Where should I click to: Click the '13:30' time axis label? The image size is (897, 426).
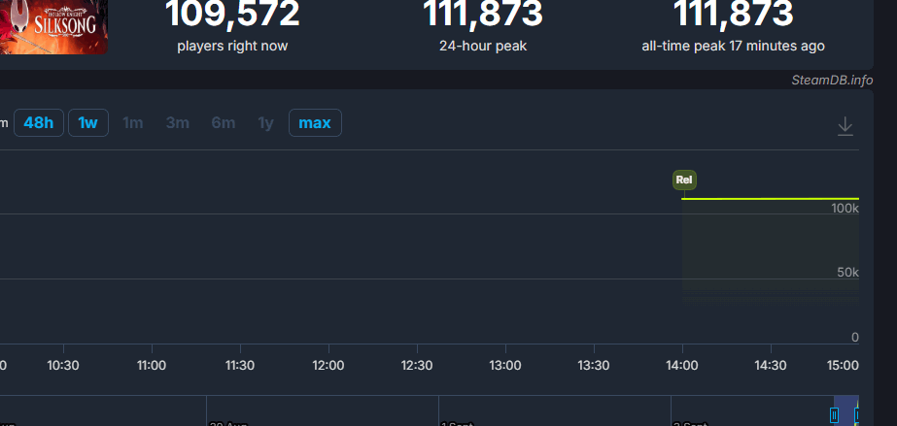[x=594, y=366]
